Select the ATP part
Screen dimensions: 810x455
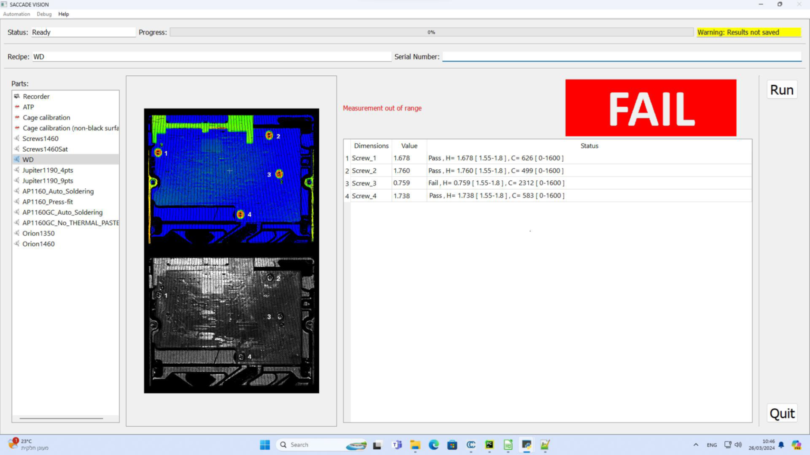(x=65, y=107)
